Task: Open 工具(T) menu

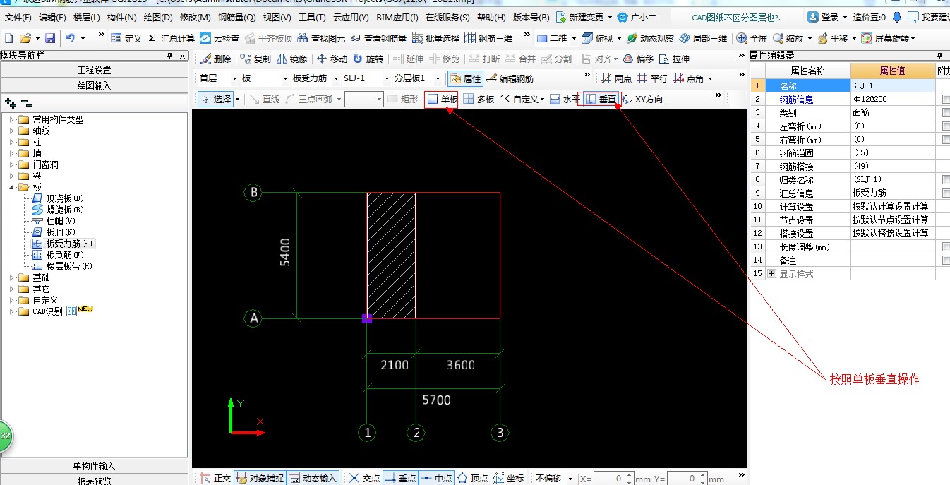Action: (312, 17)
